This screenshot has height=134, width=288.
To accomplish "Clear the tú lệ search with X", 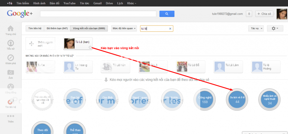I will point(170,28).
